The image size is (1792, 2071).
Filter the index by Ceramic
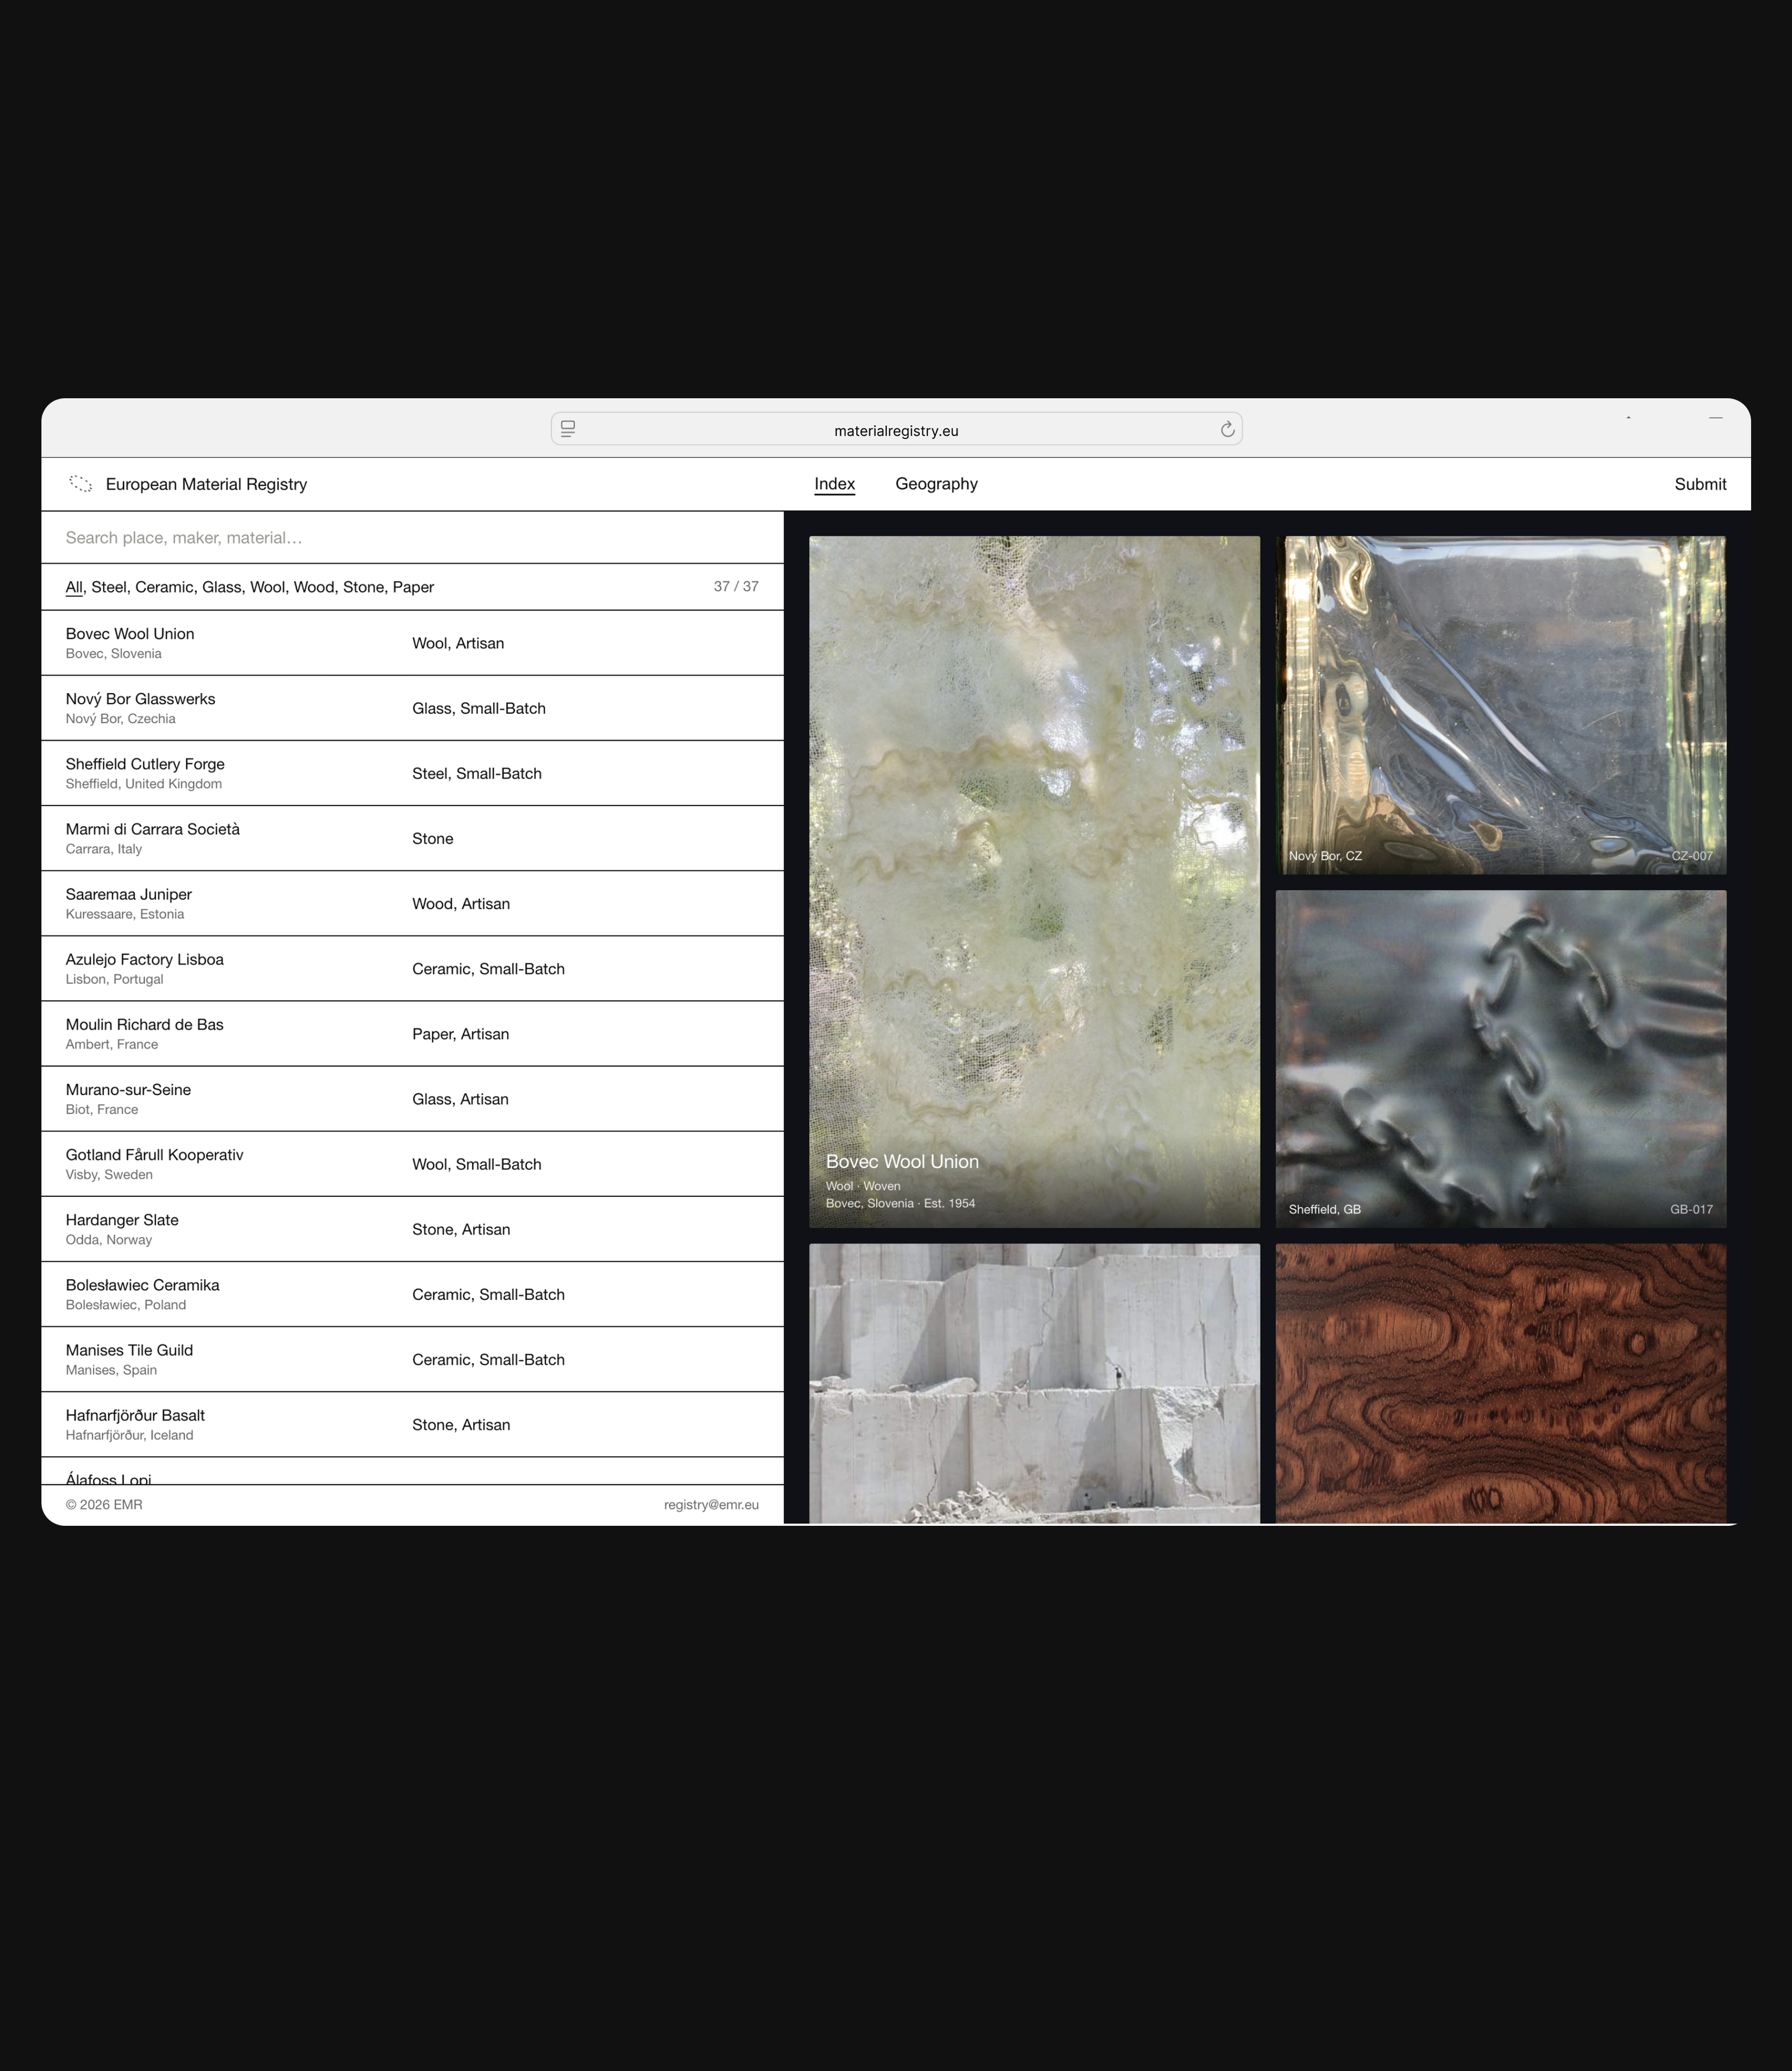point(164,587)
